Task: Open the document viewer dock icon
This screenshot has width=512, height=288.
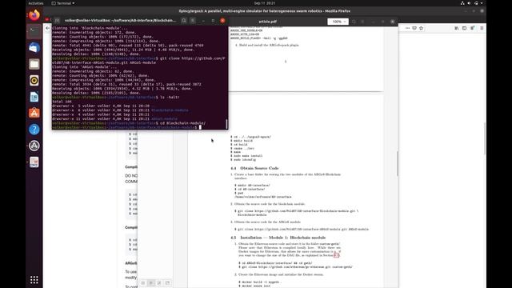Action: point(34,162)
